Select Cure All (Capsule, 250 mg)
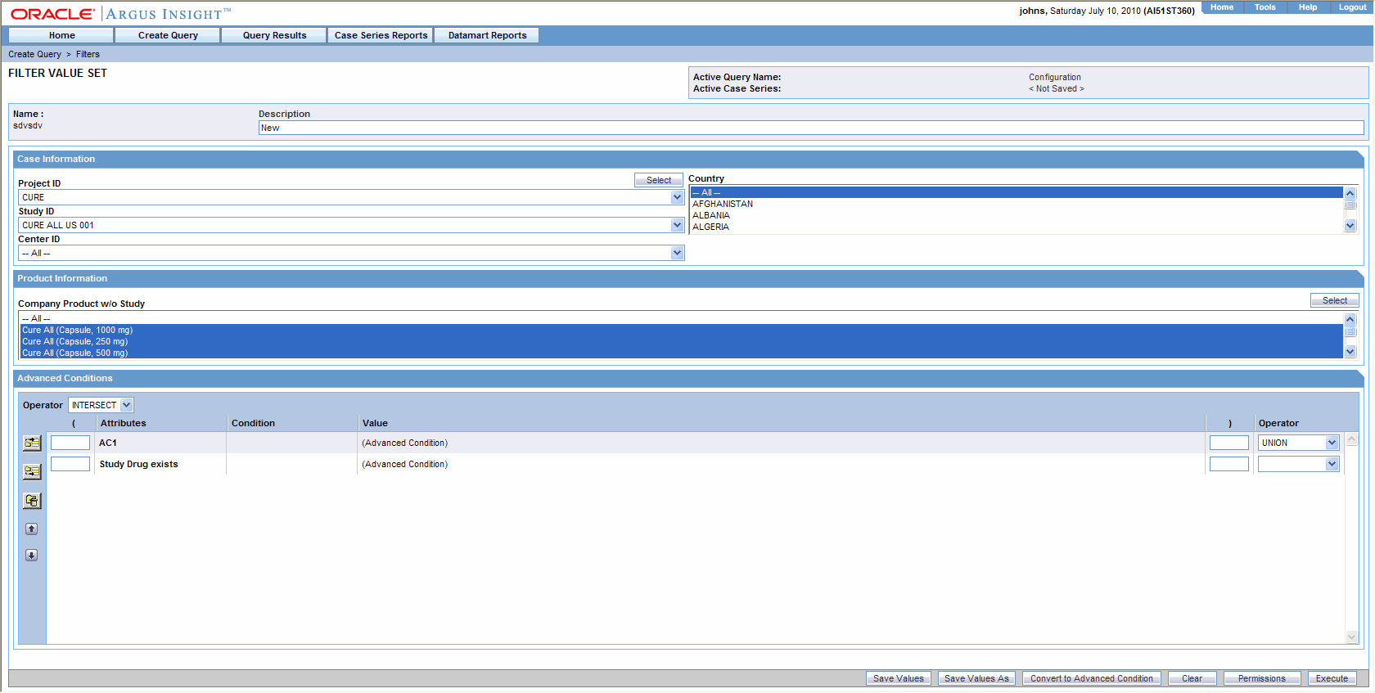The image size is (1375, 693). [x=681, y=341]
